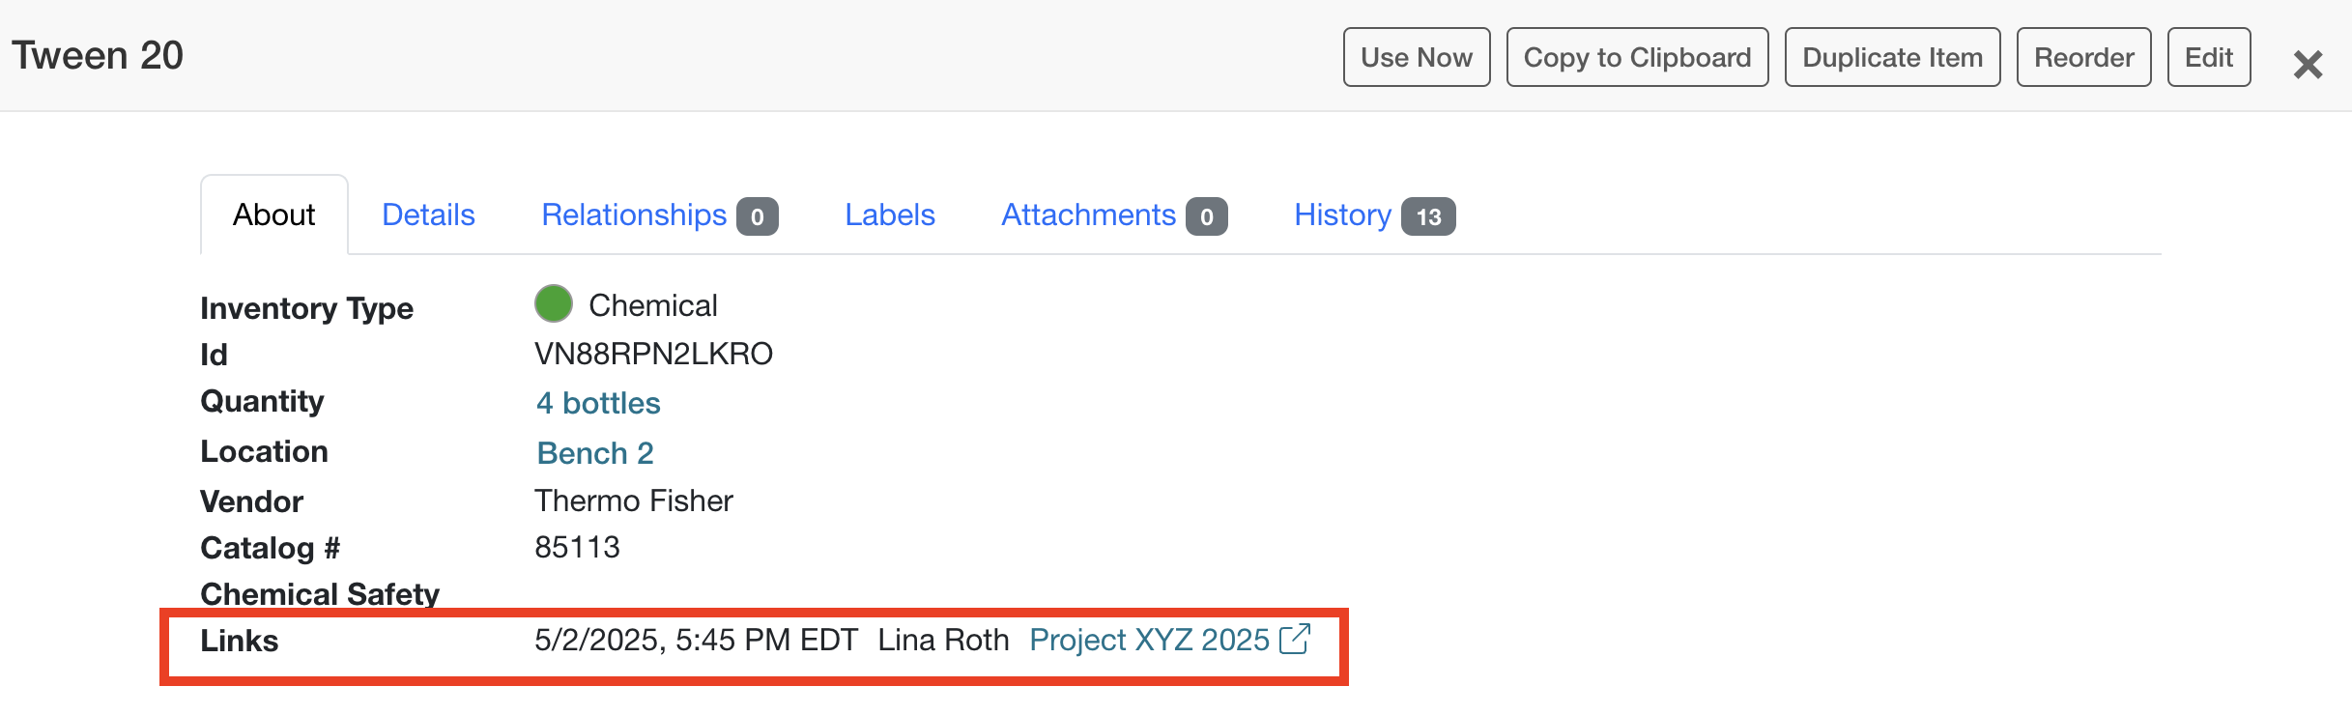Open the Attachments tab
Image resolution: width=2352 pixels, height=715 pixels.
pos(1087,214)
